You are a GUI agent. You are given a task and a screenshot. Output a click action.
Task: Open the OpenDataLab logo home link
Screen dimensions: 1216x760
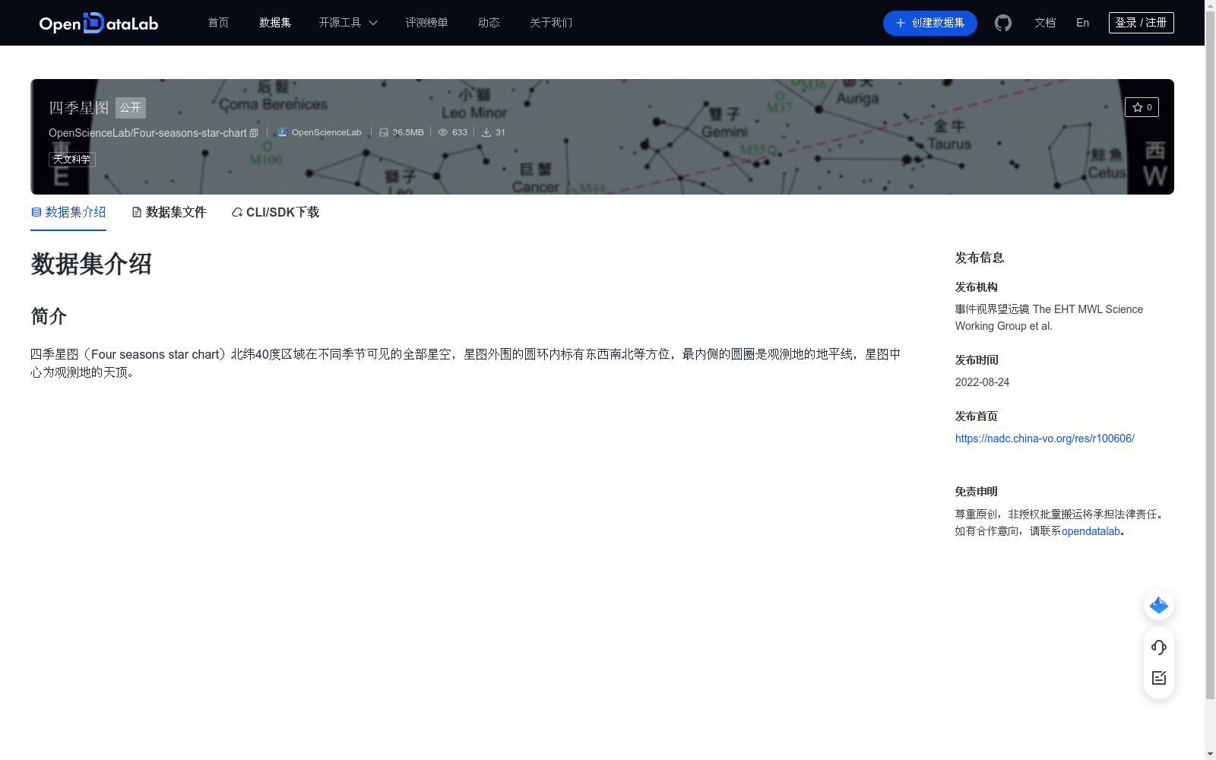tap(99, 23)
